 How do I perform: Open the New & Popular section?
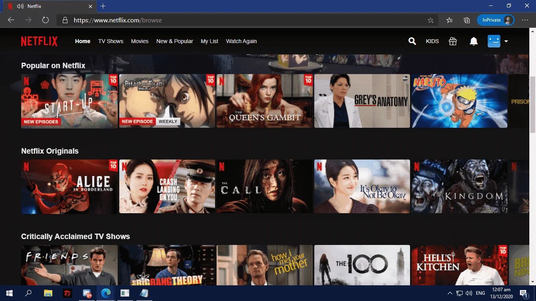click(175, 41)
